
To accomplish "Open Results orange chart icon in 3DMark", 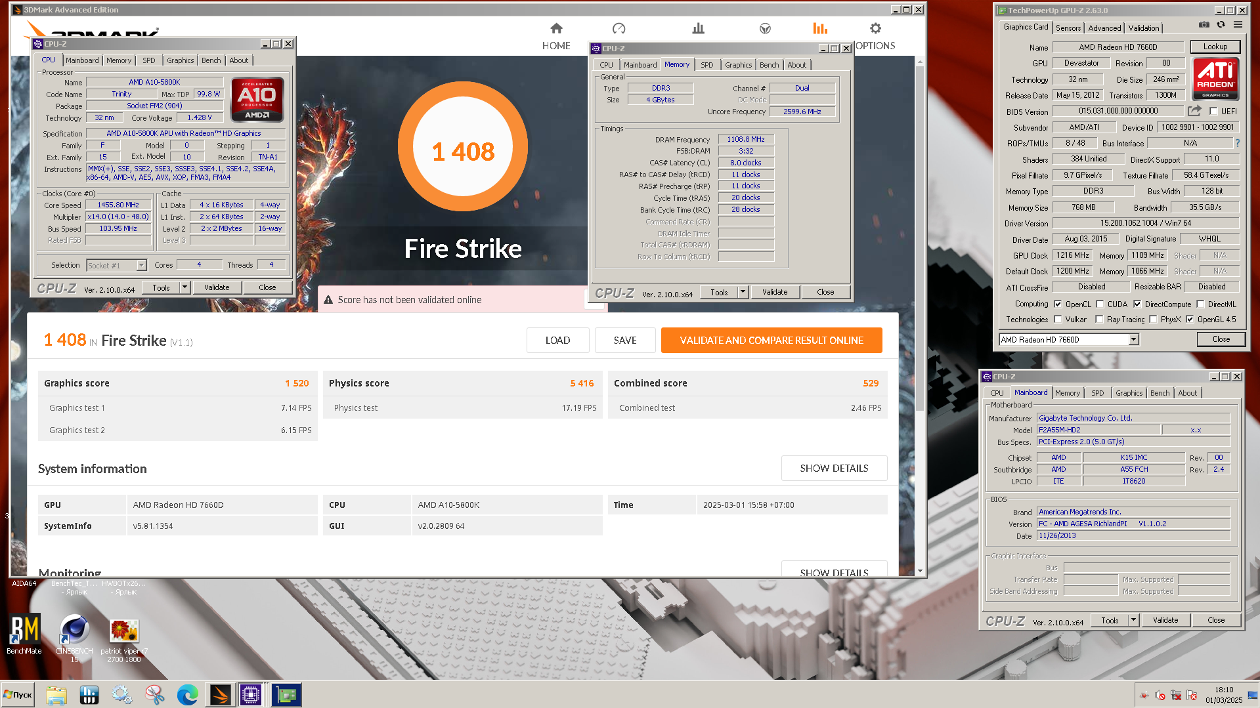I will pyautogui.click(x=820, y=28).
